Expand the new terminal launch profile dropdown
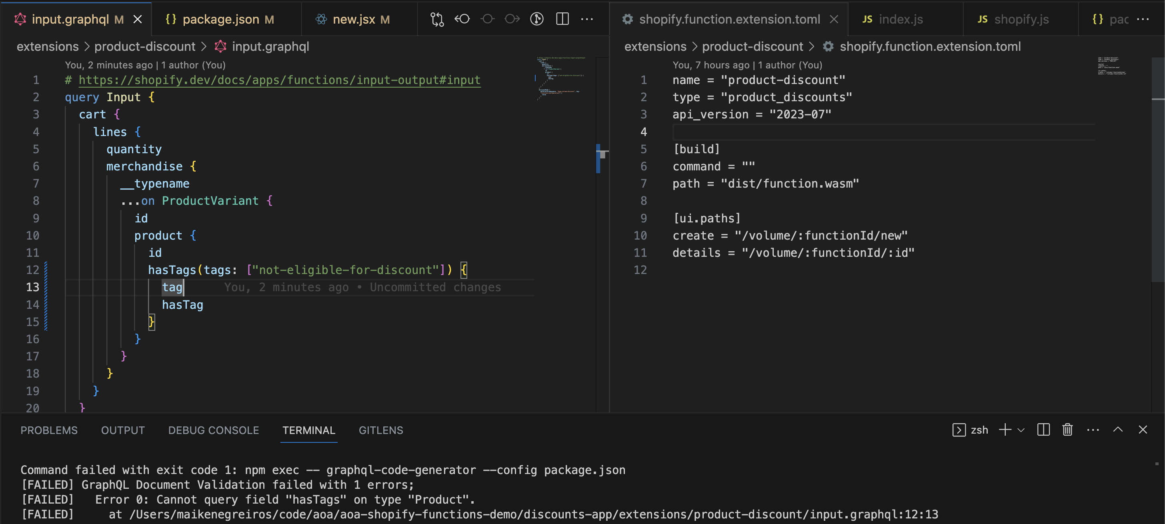Viewport: 1165px width, 524px height. point(1021,430)
